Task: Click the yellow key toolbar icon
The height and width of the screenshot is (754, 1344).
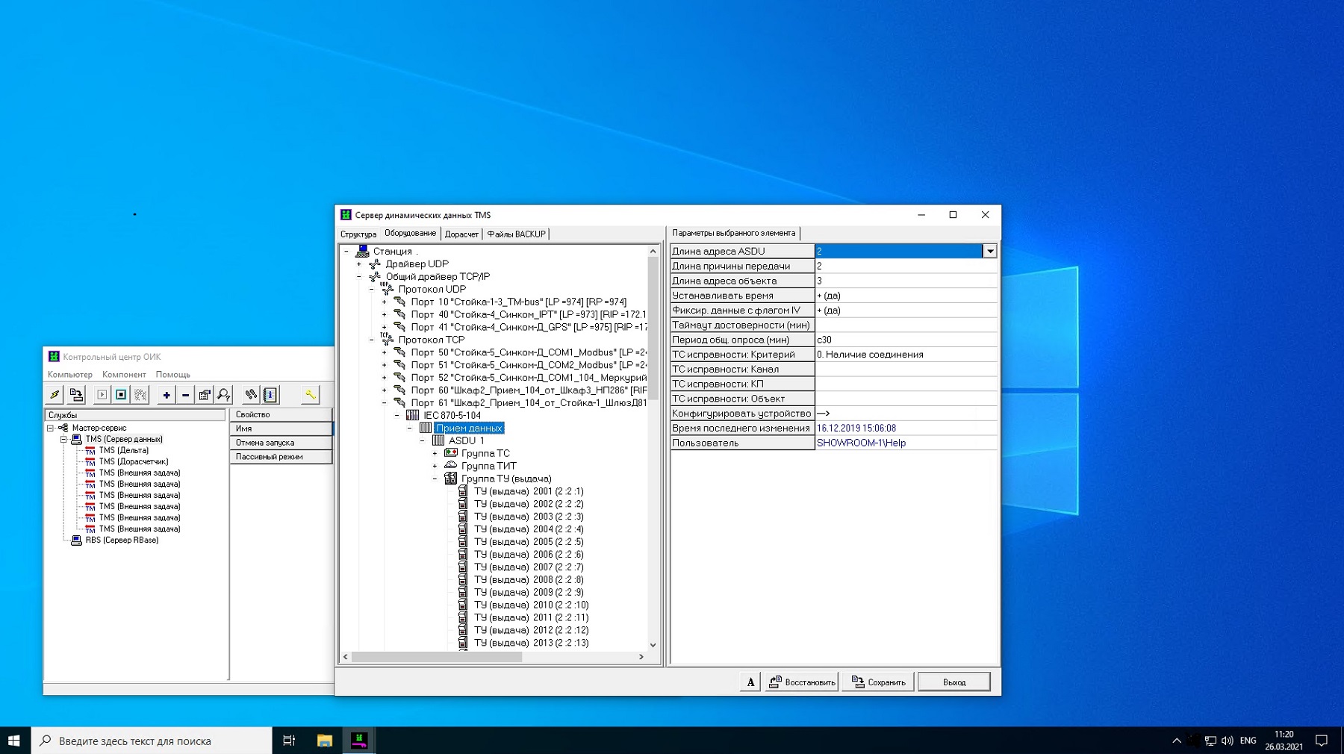Action: coord(310,395)
